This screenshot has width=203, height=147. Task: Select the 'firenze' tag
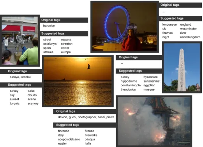tap(90, 131)
